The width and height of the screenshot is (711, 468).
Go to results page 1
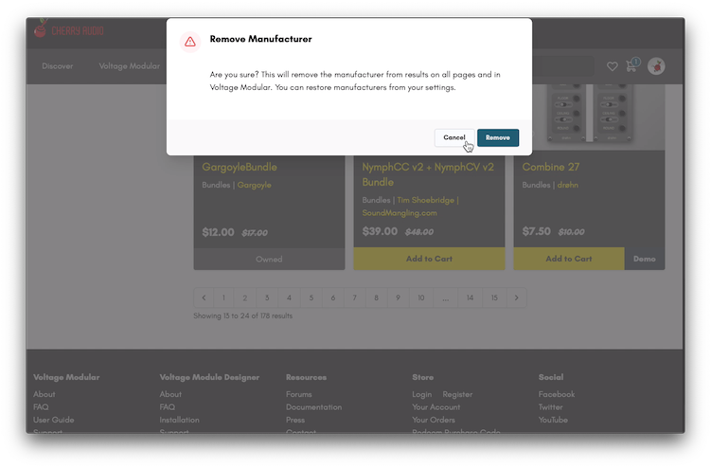223,297
